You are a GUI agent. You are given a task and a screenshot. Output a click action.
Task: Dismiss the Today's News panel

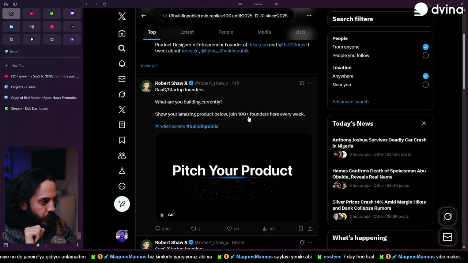click(424, 123)
